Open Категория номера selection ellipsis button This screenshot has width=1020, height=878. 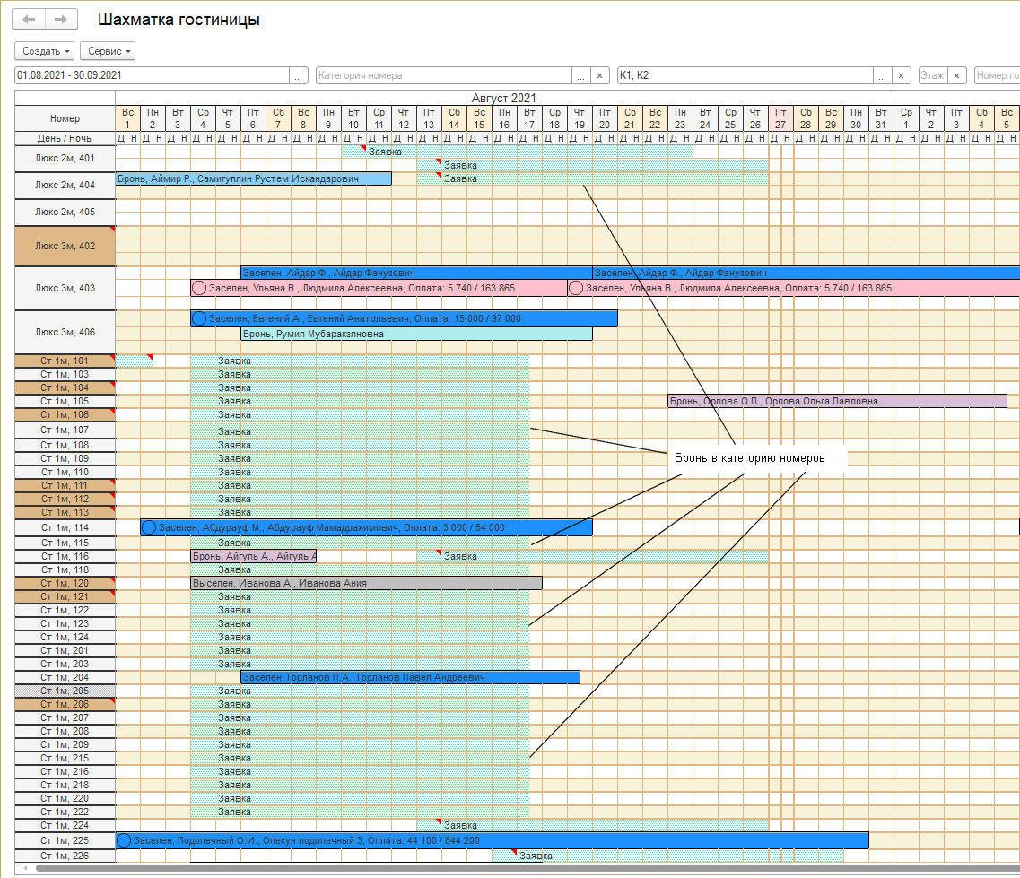[x=581, y=76]
